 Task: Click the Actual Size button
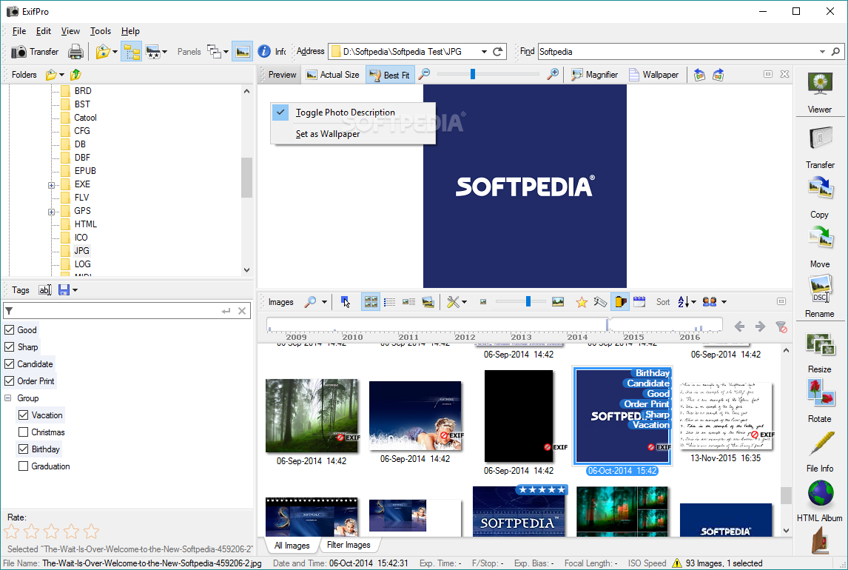[333, 75]
